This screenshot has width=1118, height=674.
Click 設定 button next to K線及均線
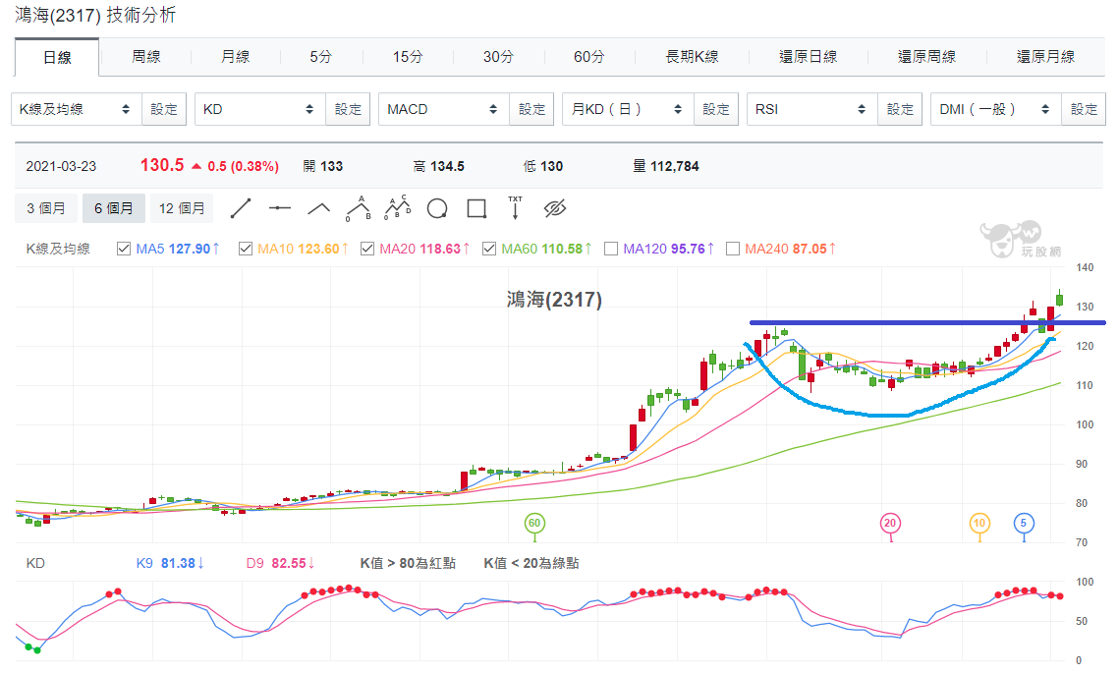[164, 109]
